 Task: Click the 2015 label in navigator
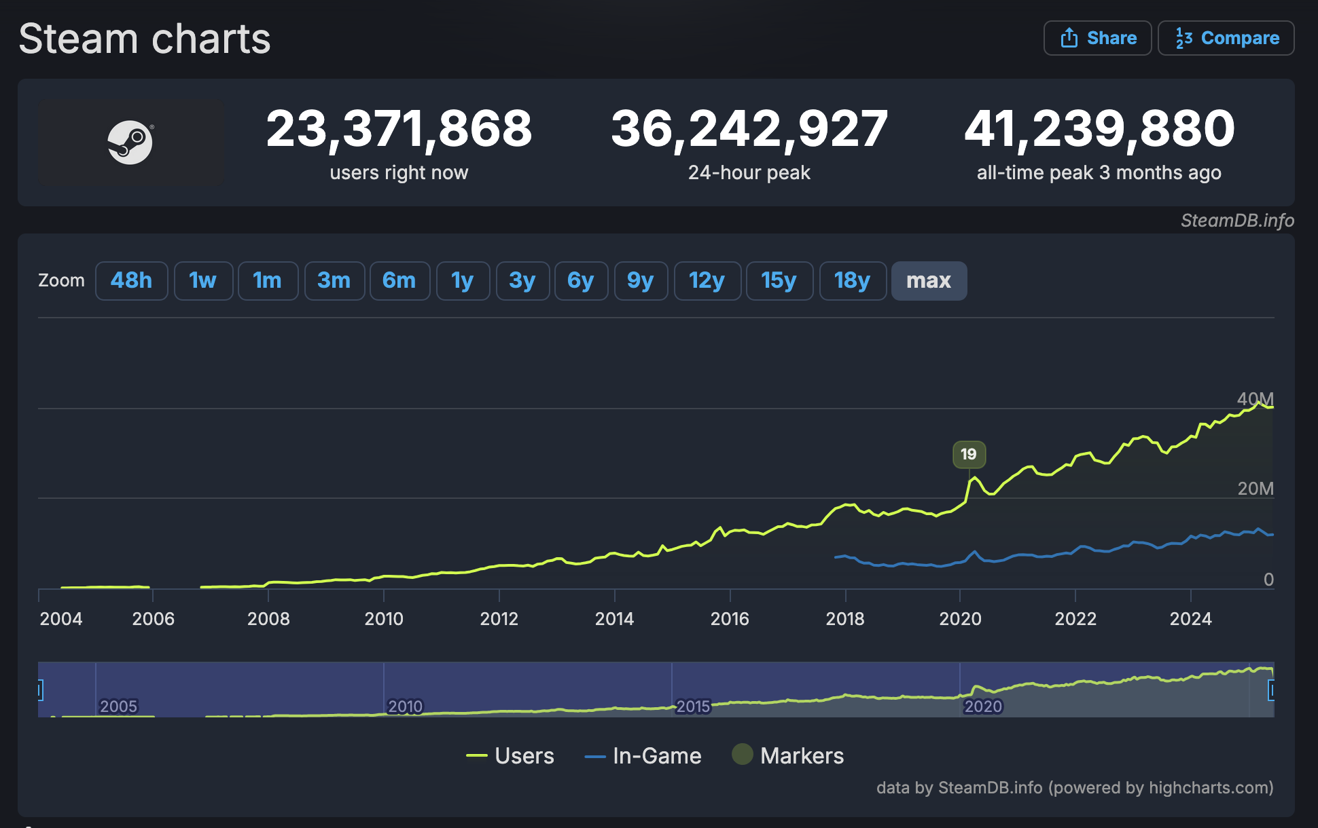[693, 707]
